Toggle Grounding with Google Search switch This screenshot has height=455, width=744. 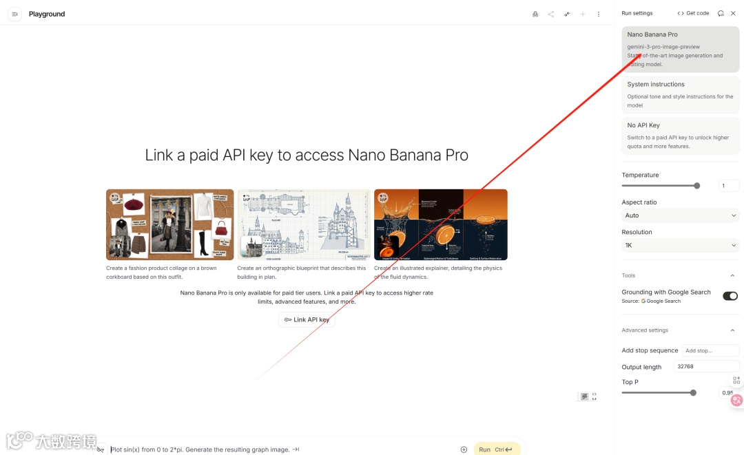click(730, 296)
